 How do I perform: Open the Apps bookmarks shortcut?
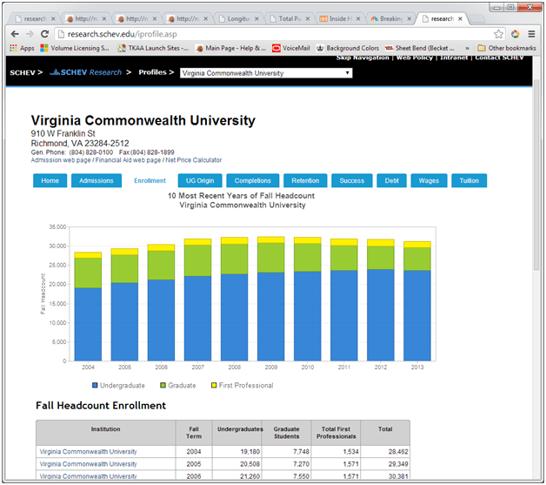[22, 48]
